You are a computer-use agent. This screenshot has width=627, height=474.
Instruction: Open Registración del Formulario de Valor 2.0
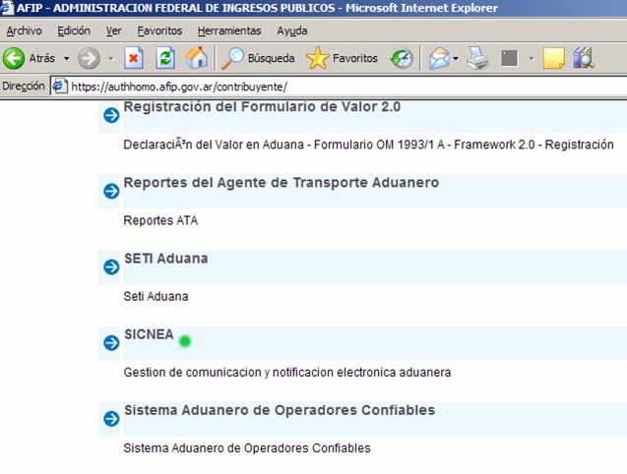click(x=262, y=107)
